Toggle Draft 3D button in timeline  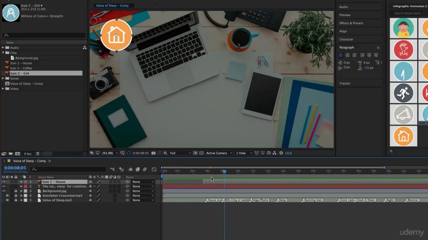[x=122, y=170]
